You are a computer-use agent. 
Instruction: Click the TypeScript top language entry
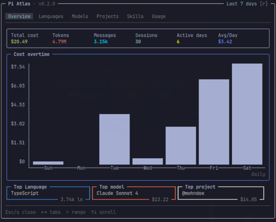tap(25, 193)
